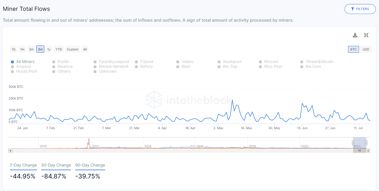Switch to the 1y time range
This screenshot has width=379, height=191.
[x=49, y=49]
